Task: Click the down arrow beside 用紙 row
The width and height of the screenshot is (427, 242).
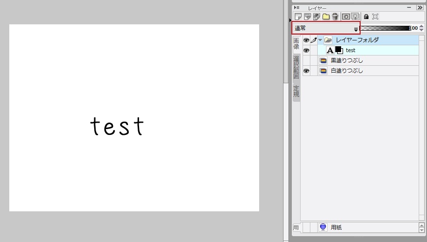Action: coord(422,230)
